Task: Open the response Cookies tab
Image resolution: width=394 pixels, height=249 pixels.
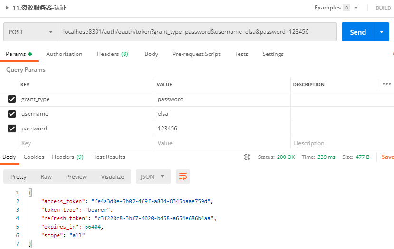Action: click(34, 157)
